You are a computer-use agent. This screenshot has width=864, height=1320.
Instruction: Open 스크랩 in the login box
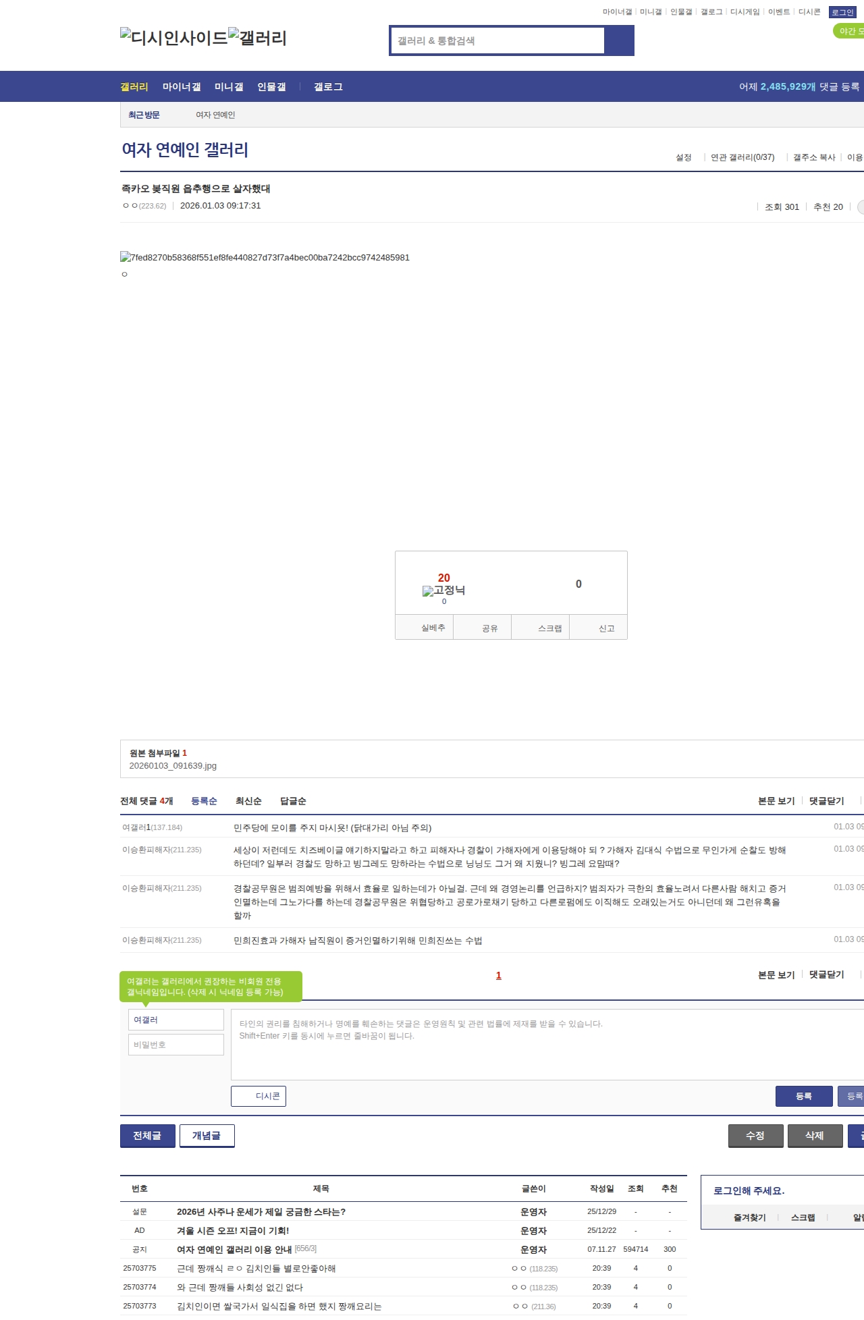(803, 1217)
